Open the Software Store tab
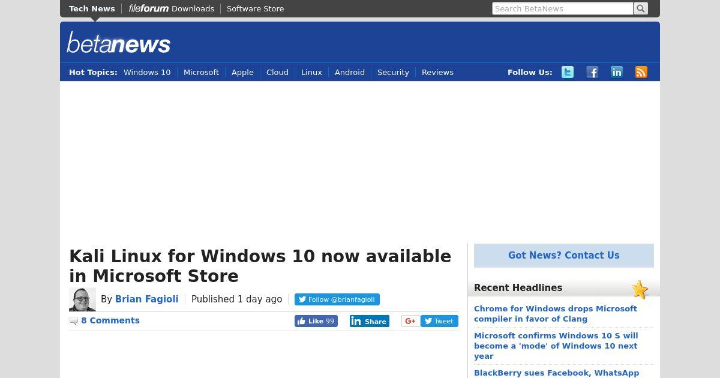Screen dimensions: 720x378 (x=256, y=8)
